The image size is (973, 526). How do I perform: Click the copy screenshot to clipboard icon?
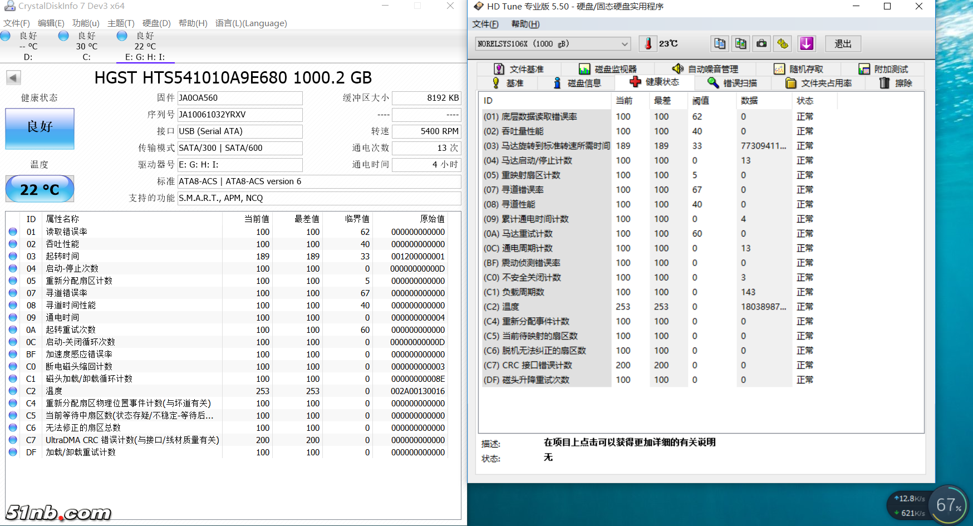coord(741,43)
